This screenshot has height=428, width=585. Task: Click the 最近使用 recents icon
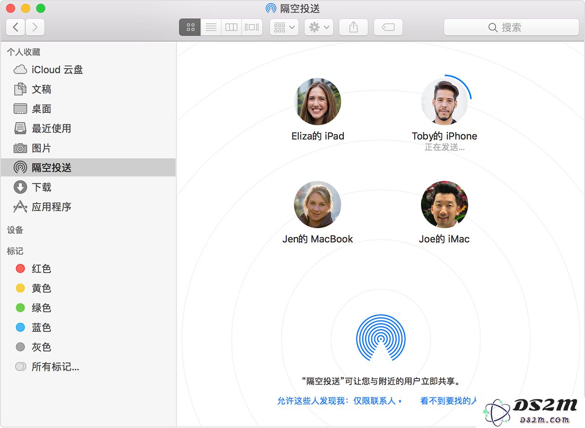(x=20, y=128)
